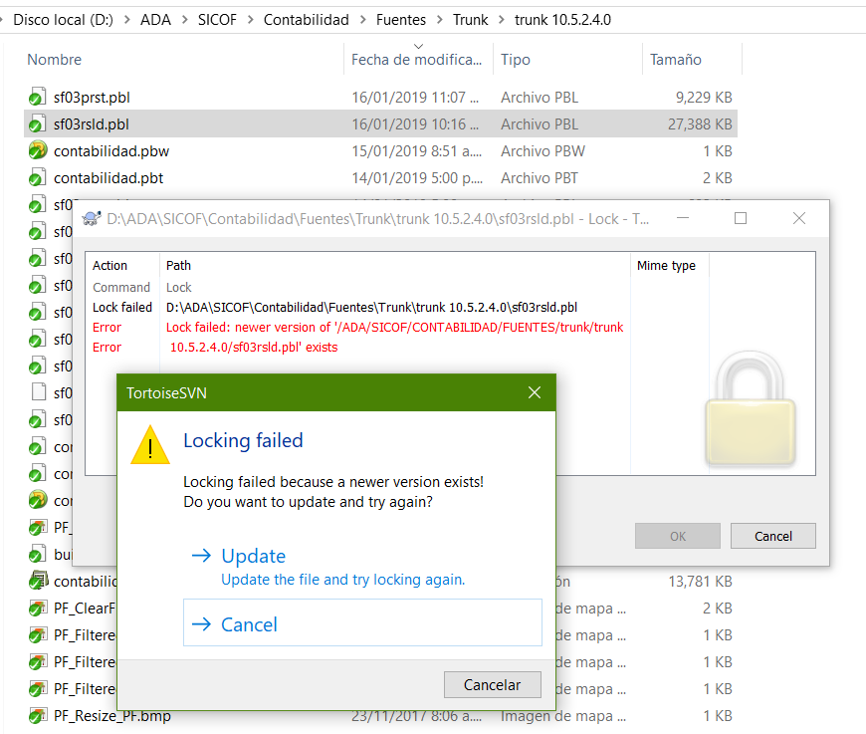This screenshot has width=866, height=734.
Task: Select the Cancel command link option
Action: pyautogui.click(x=249, y=624)
